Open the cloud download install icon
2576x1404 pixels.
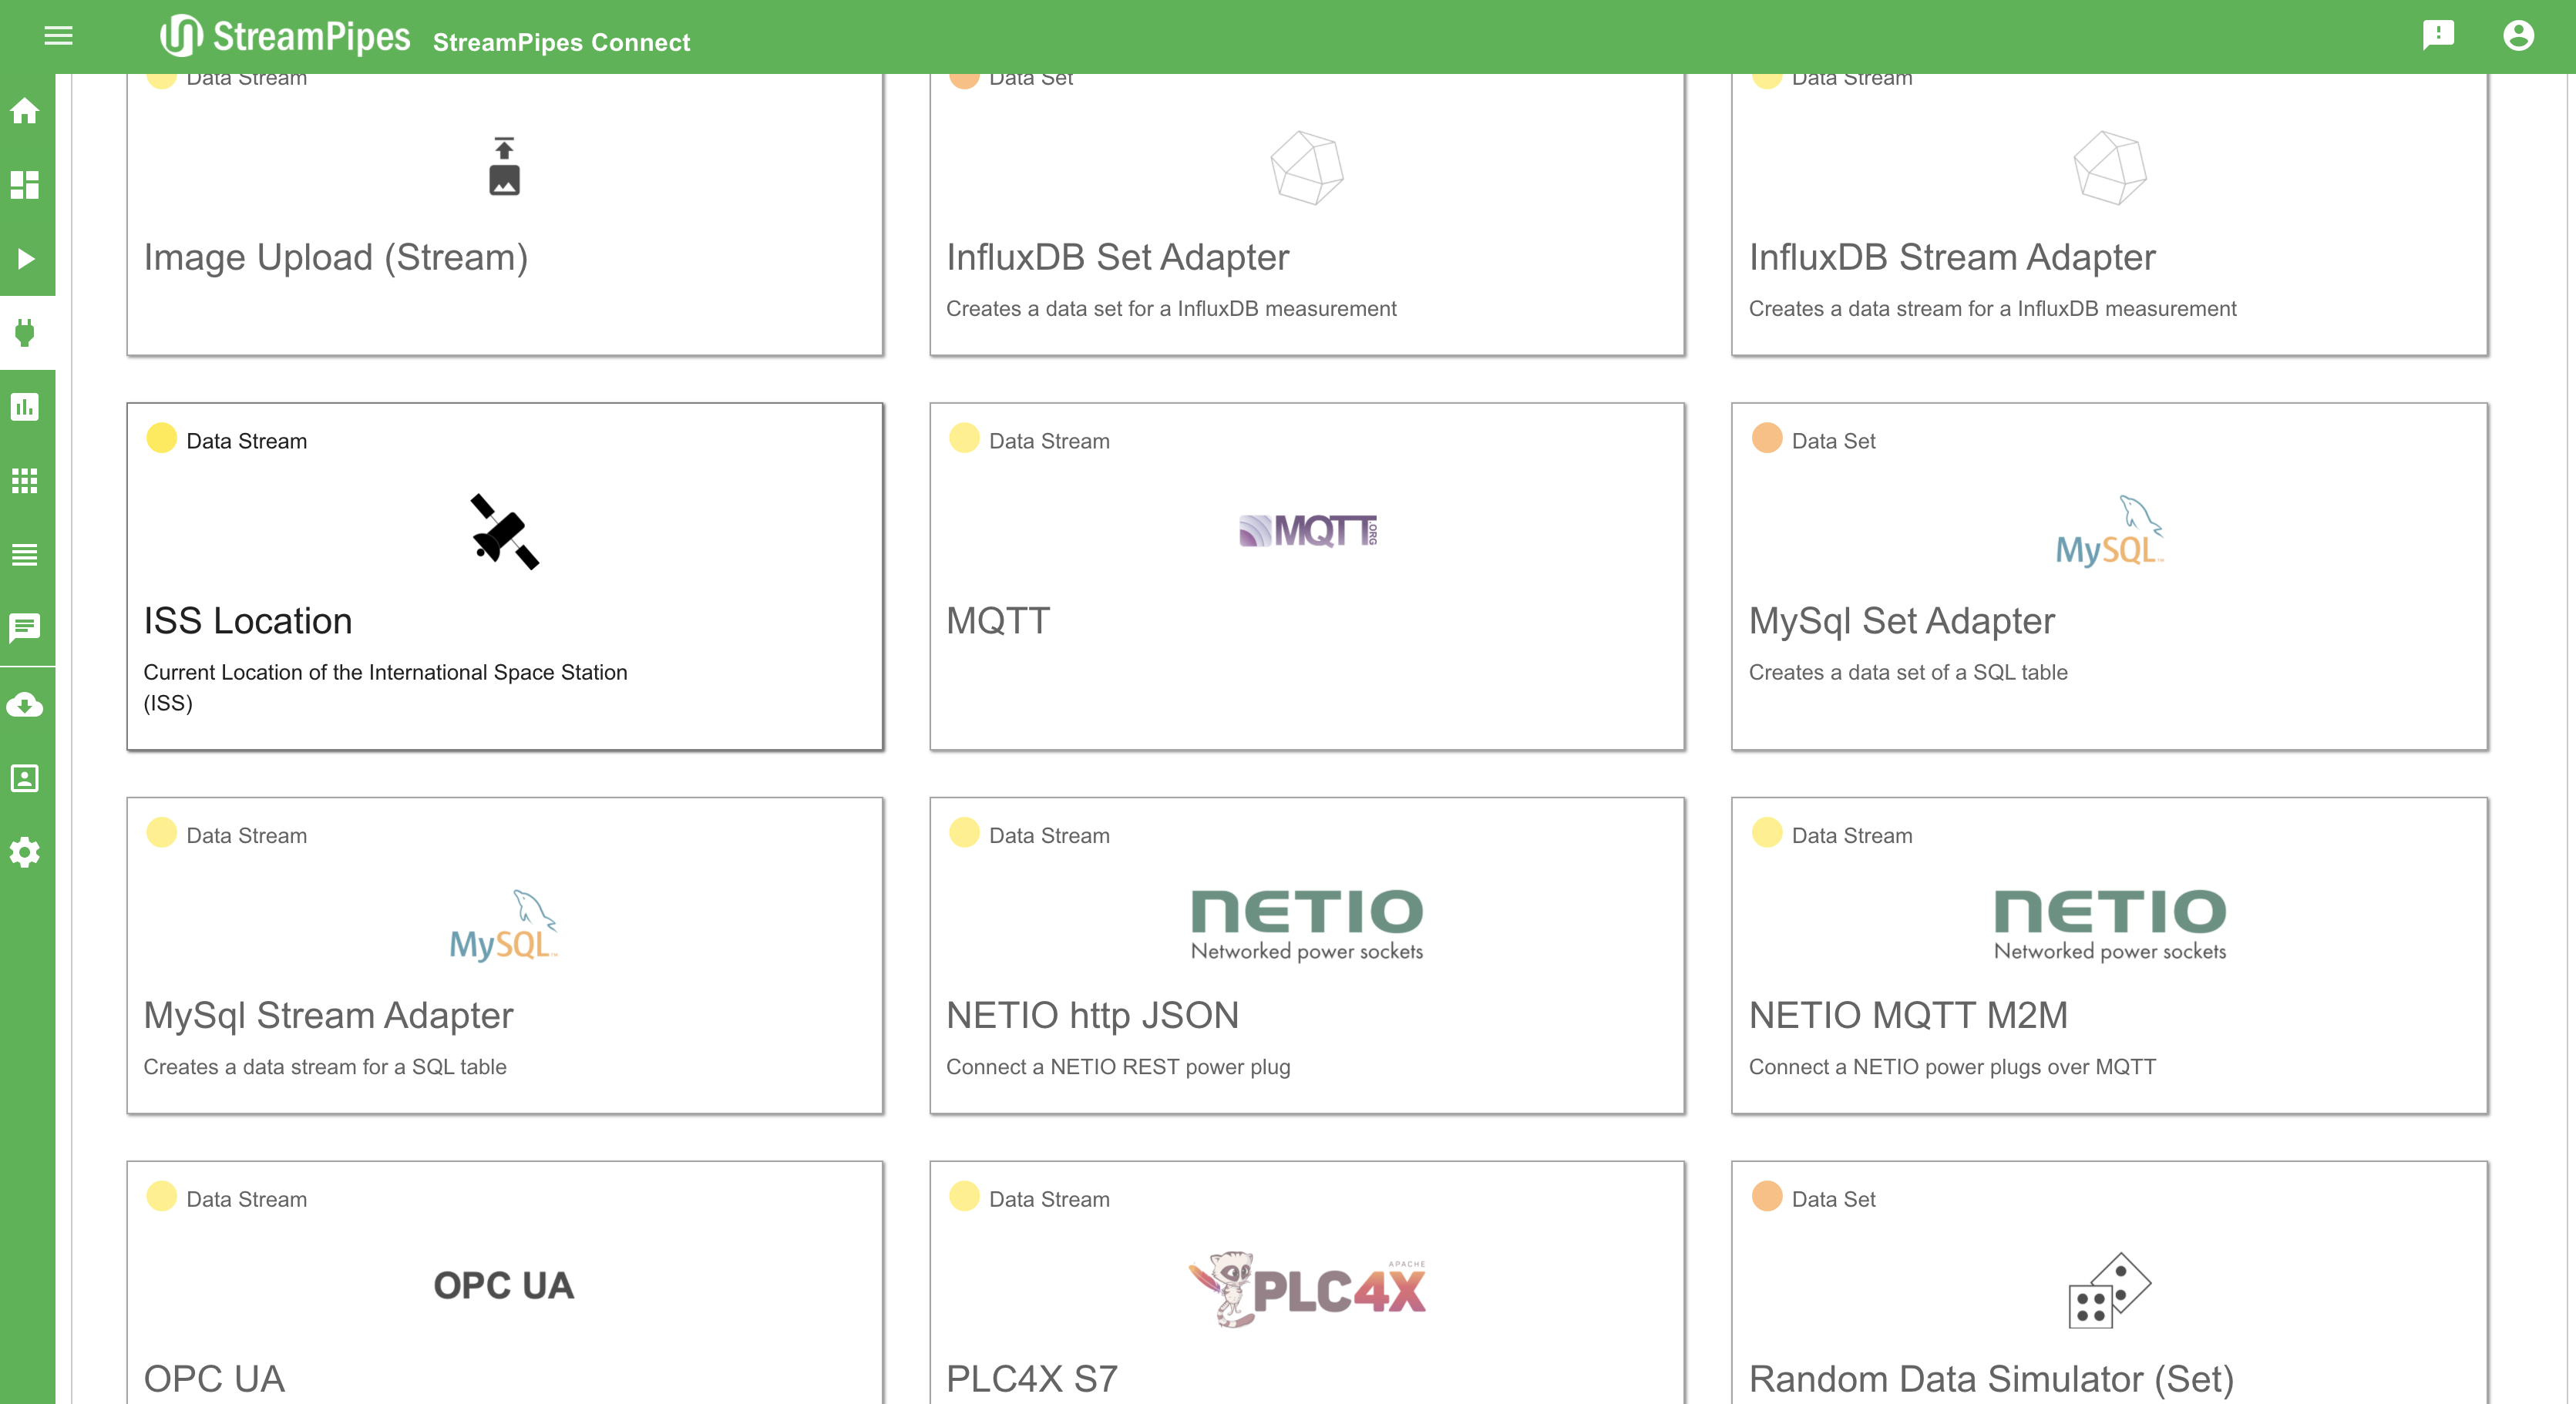[25, 705]
